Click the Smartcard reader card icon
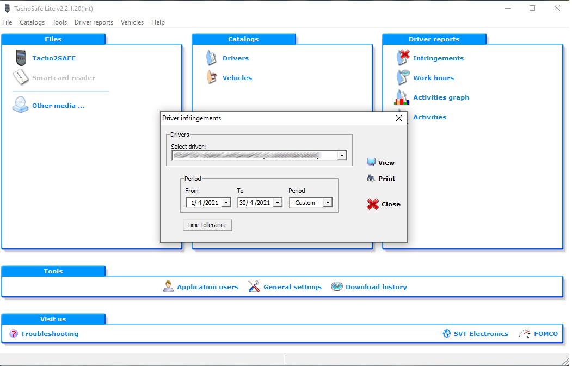Screen dimensions: 572x366 [x=21, y=77]
